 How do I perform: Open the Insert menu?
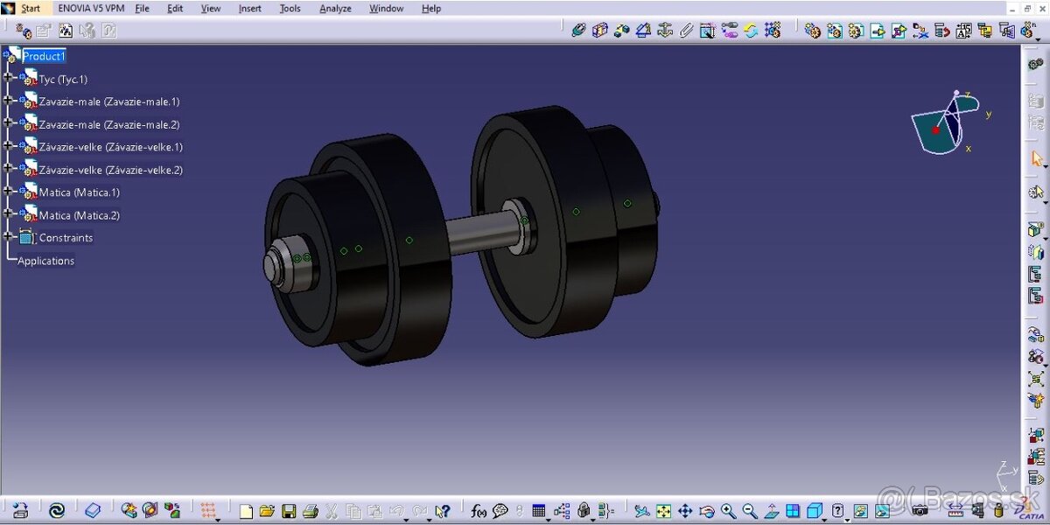pos(249,9)
